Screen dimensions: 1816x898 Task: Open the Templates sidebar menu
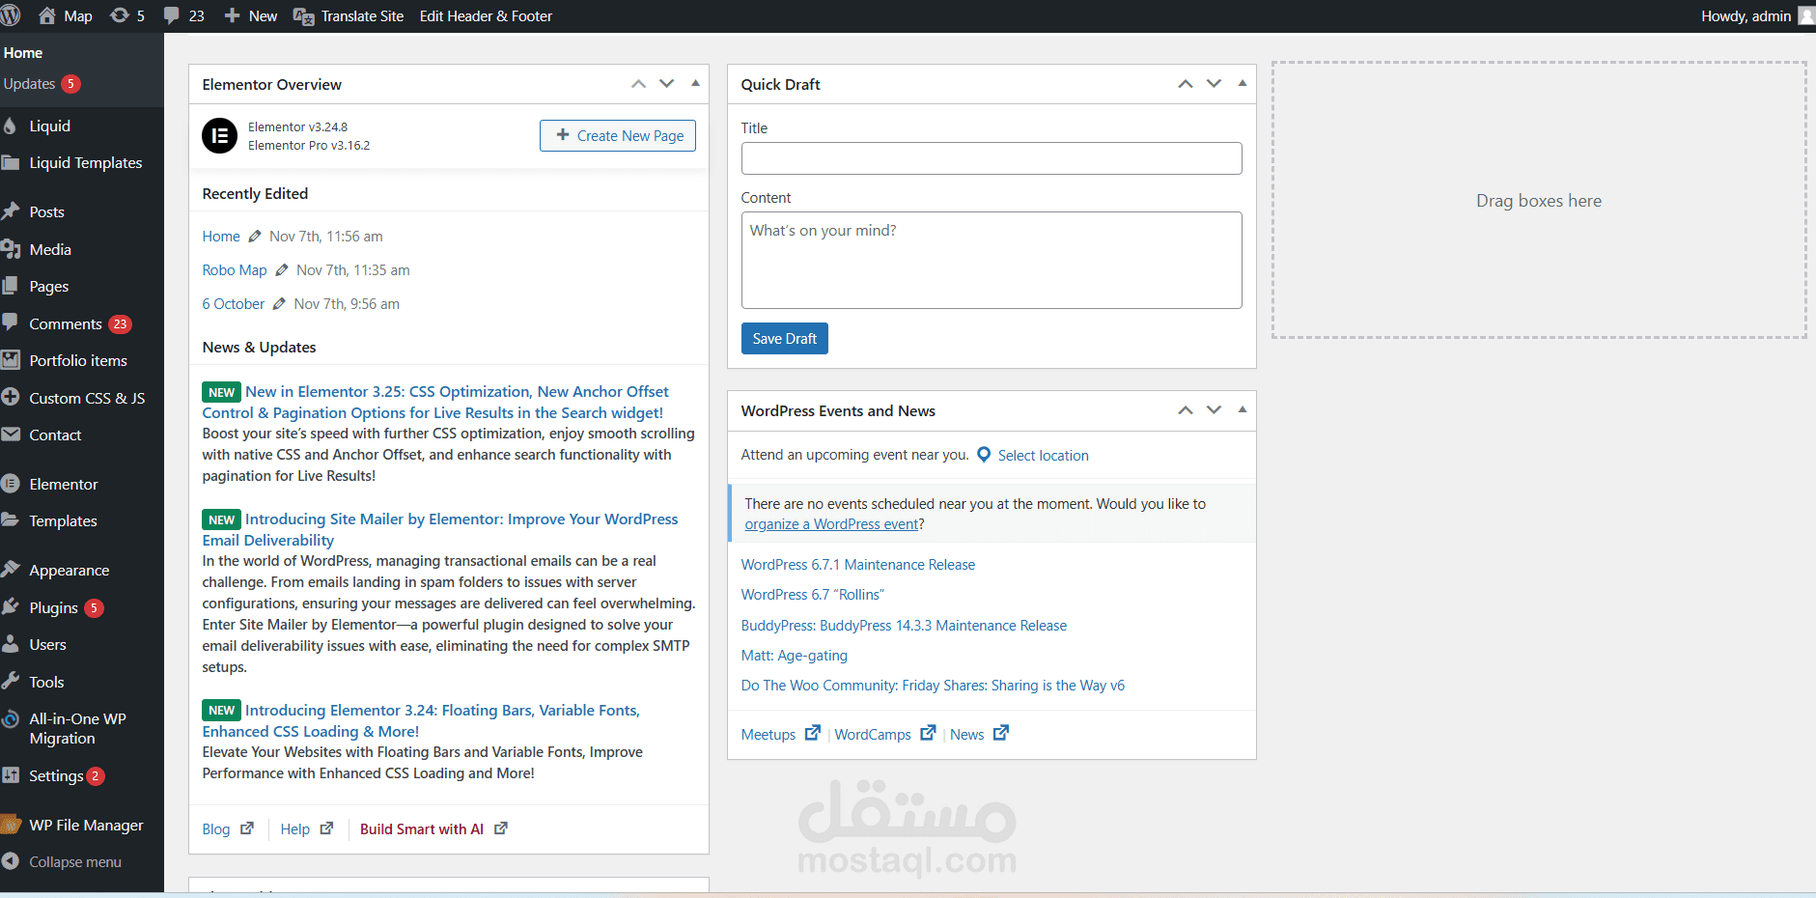point(63,520)
